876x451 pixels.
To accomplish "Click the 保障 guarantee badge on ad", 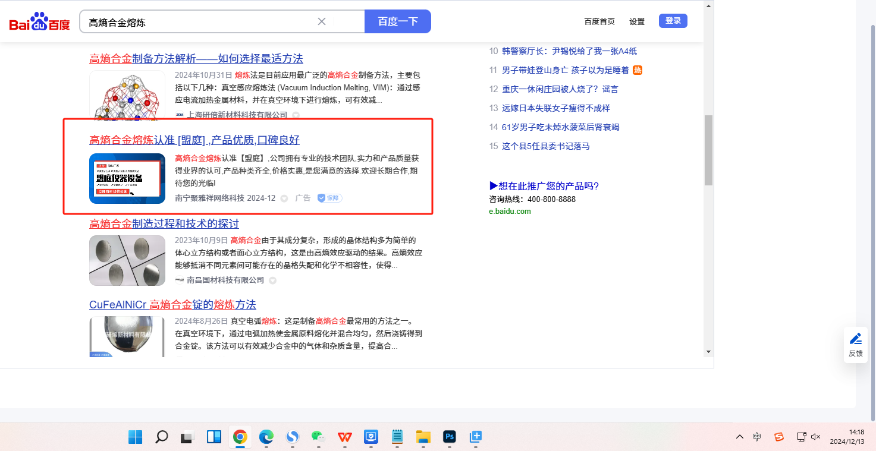I will click(x=329, y=198).
